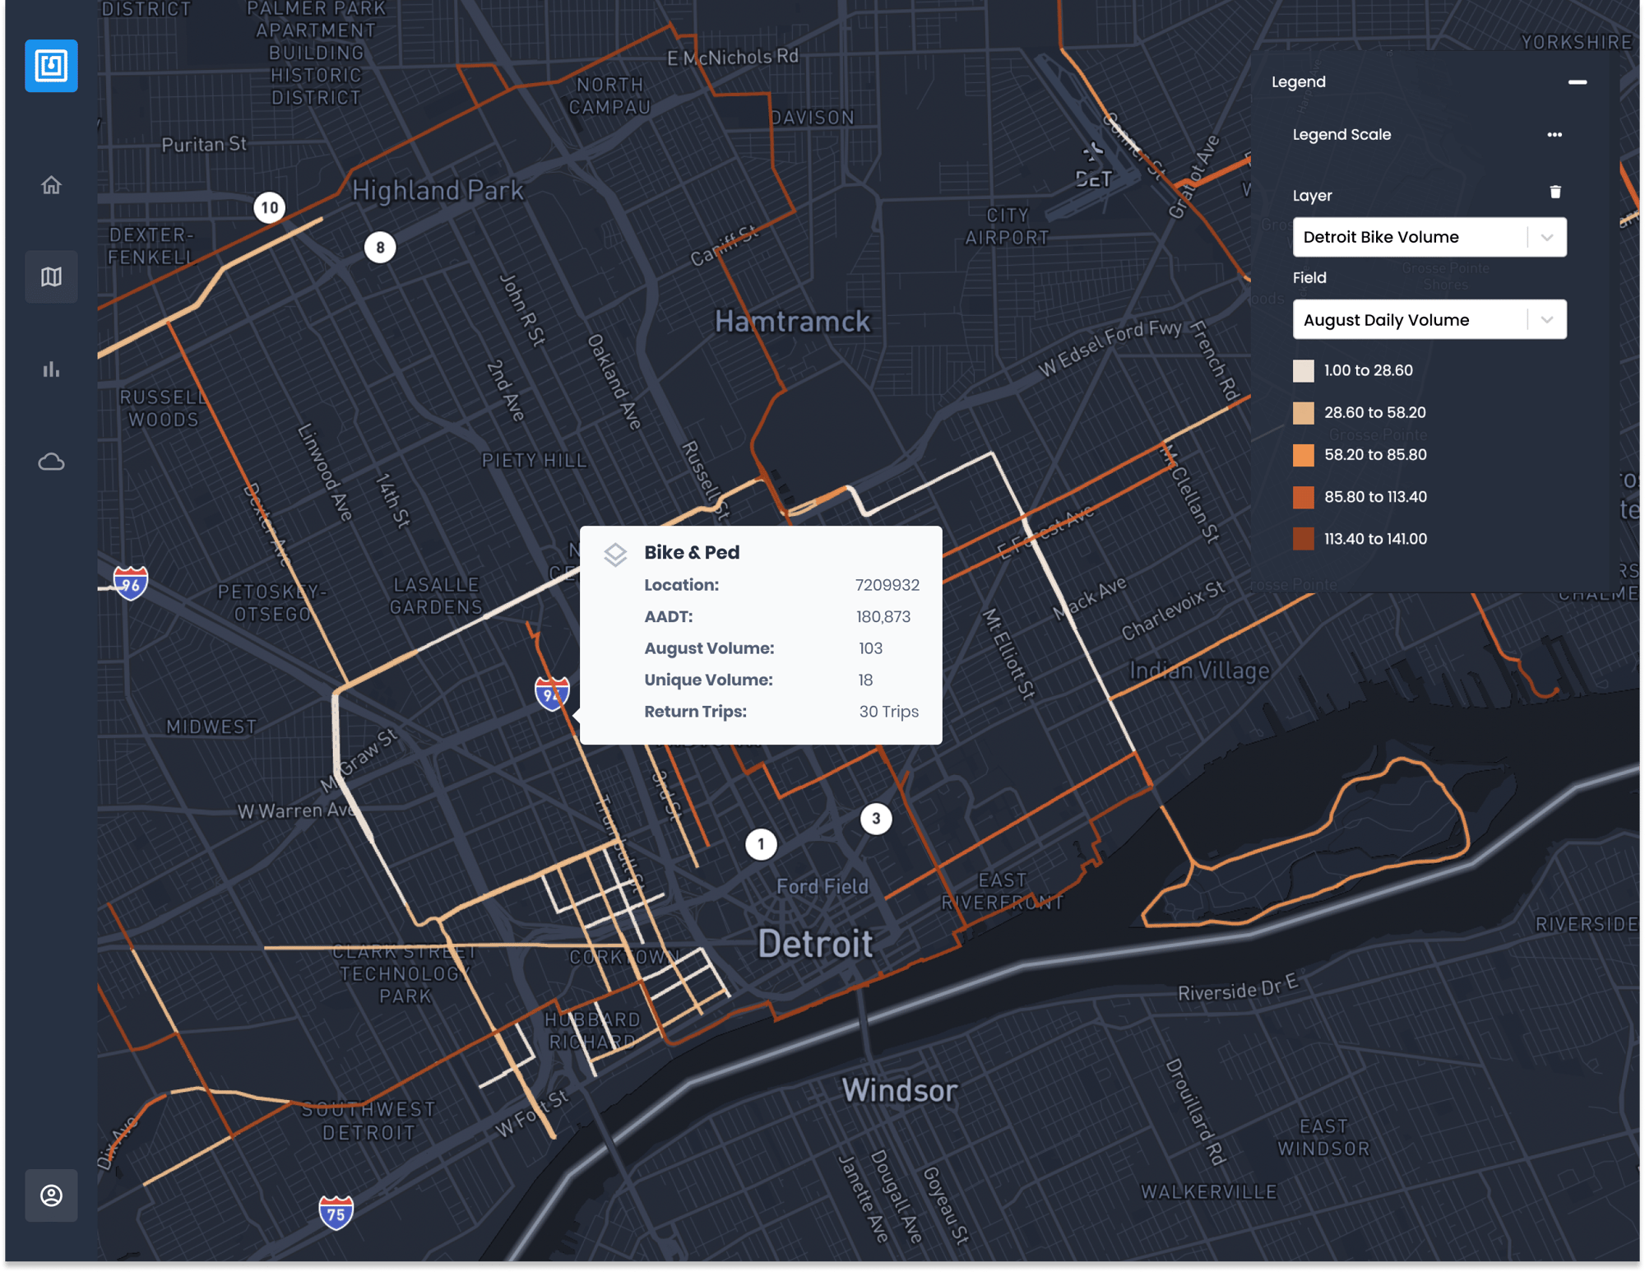Click the user account icon
This screenshot has height=1272, width=1645.
(51, 1197)
